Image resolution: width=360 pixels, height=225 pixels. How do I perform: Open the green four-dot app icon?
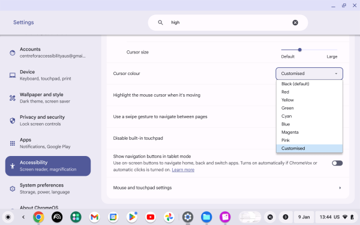(76, 217)
